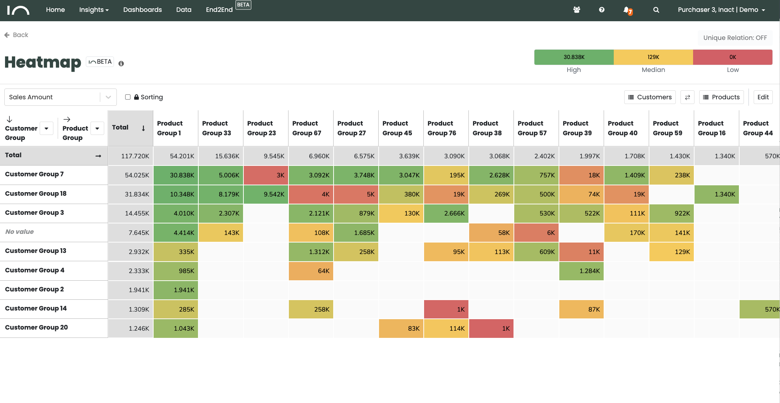Select the 30.838K cell for Customer Group 7

pos(176,175)
